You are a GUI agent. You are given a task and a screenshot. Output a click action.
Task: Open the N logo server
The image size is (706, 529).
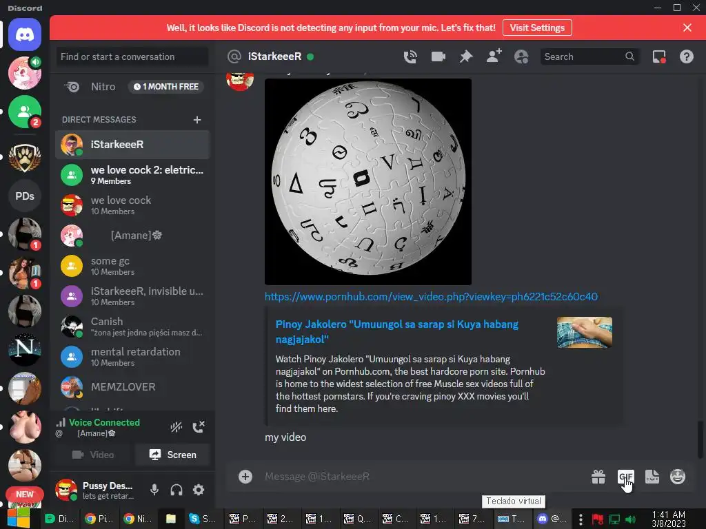pyautogui.click(x=25, y=349)
